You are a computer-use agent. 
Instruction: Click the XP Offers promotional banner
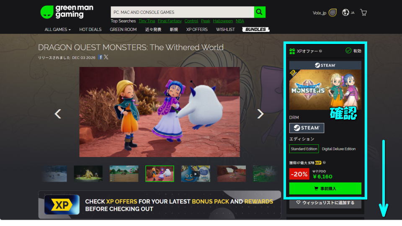(x=160, y=205)
